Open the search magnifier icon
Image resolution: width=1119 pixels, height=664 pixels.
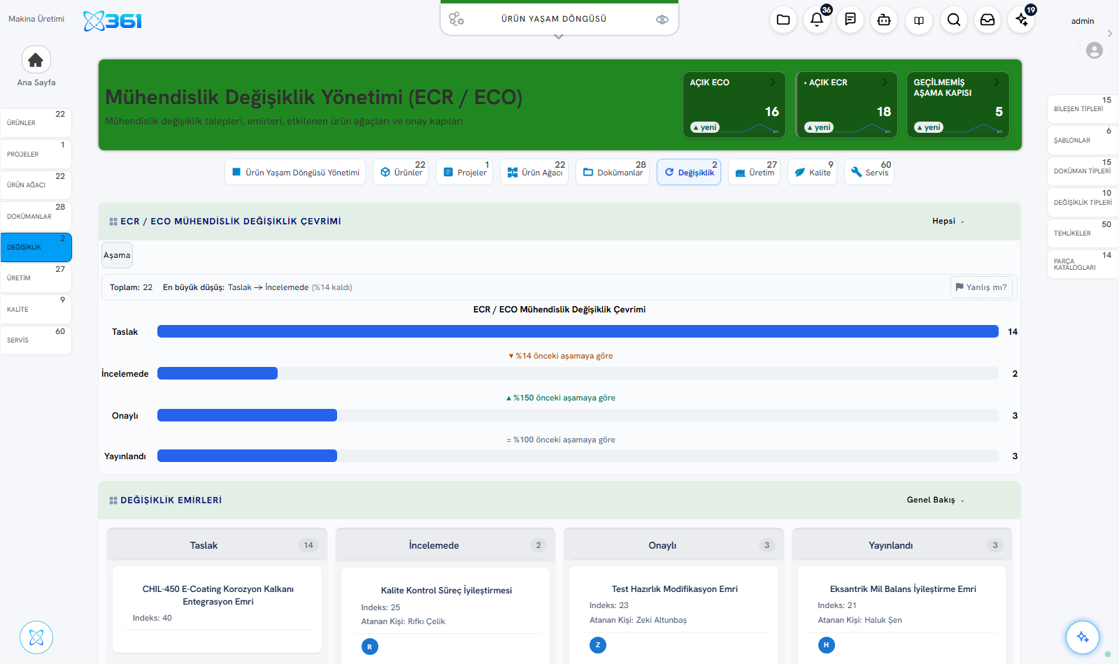pos(954,20)
